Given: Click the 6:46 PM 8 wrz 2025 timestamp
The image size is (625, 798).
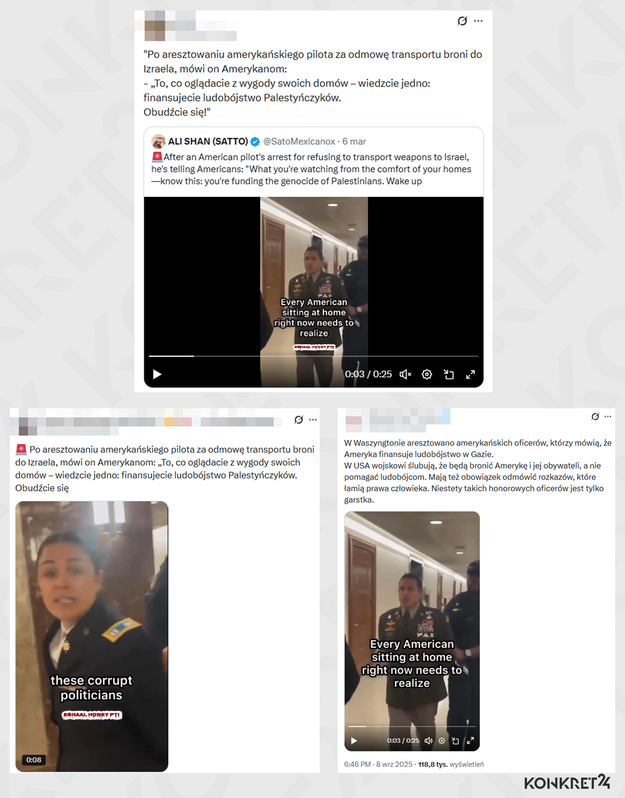Looking at the screenshot, I should click(378, 764).
